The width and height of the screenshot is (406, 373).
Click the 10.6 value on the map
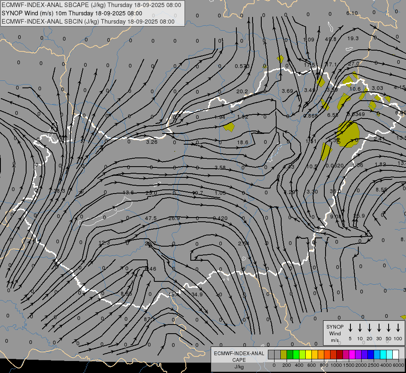(x=355, y=89)
